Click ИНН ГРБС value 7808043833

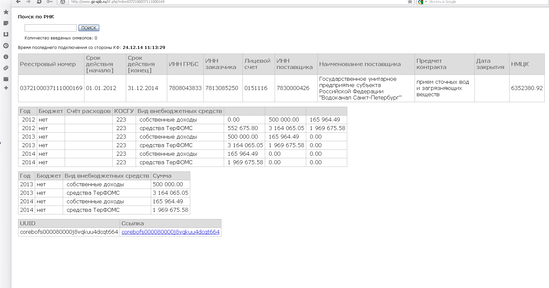click(185, 88)
